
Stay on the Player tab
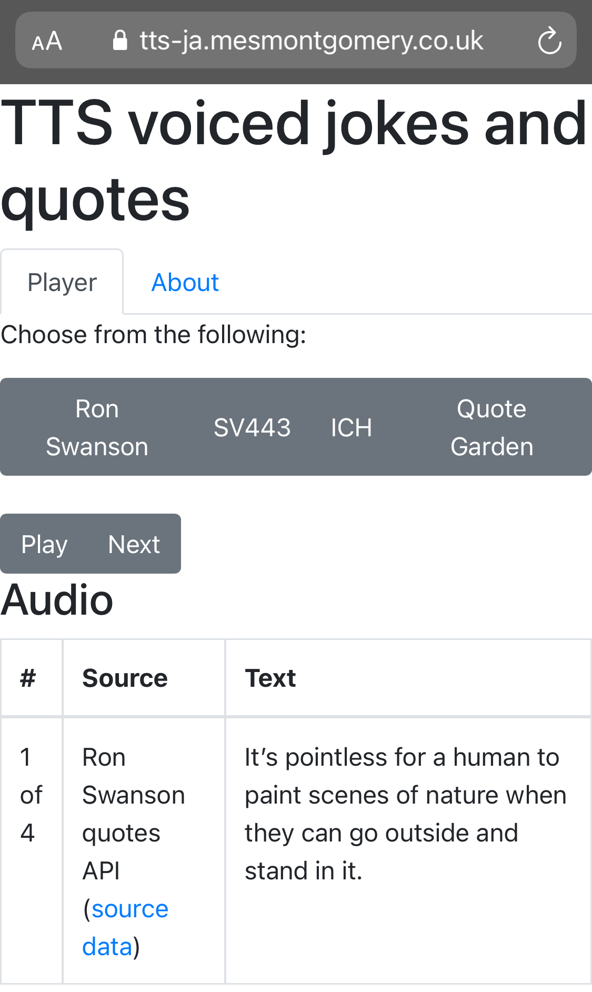click(62, 282)
